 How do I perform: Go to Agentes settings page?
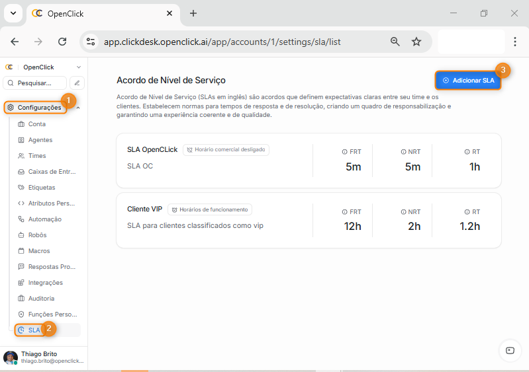coord(40,140)
